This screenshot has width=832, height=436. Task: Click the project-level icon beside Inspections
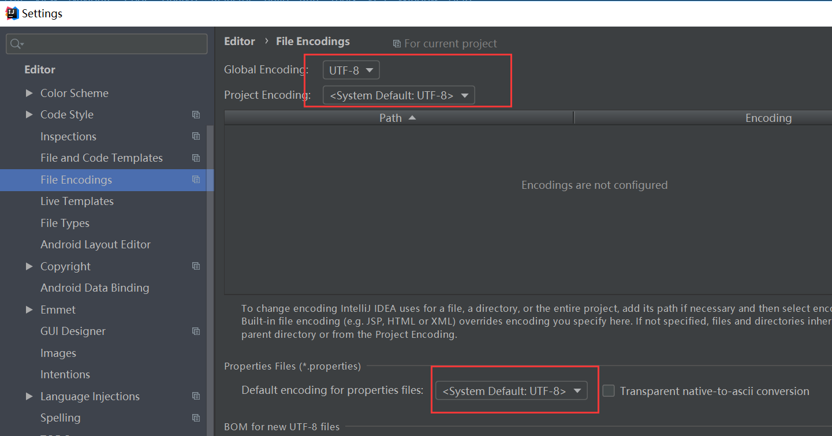click(196, 136)
